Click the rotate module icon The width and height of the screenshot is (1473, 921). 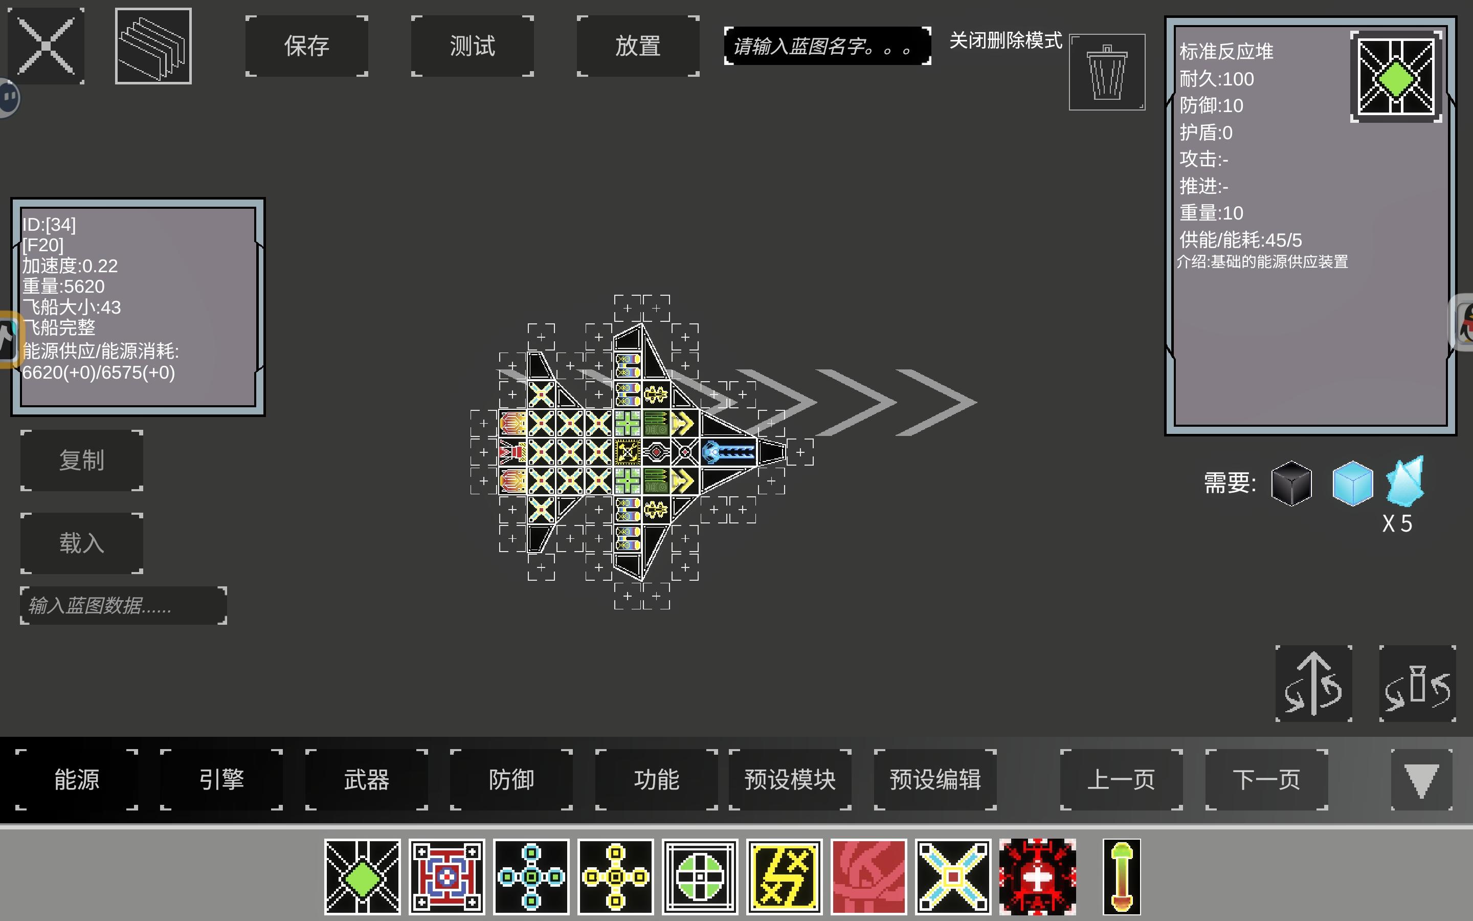(1417, 684)
